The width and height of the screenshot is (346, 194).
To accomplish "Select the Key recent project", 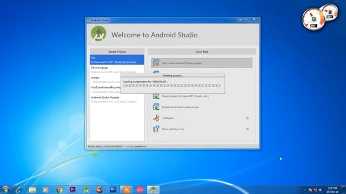I will (x=117, y=60).
